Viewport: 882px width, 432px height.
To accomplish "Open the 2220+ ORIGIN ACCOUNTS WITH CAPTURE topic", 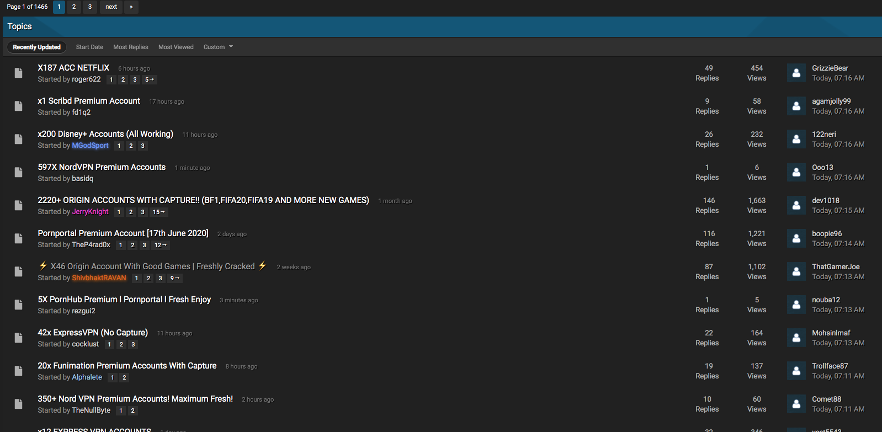I will coord(203,200).
